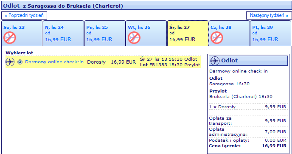Click airplane icon in Odlot summary header

tap(215, 61)
